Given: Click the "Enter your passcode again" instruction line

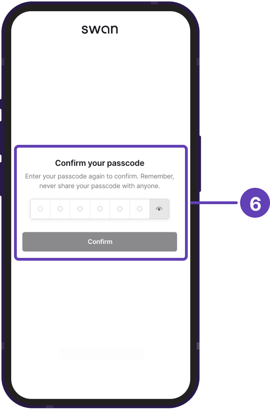Looking at the screenshot, I should (x=100, y=176).
